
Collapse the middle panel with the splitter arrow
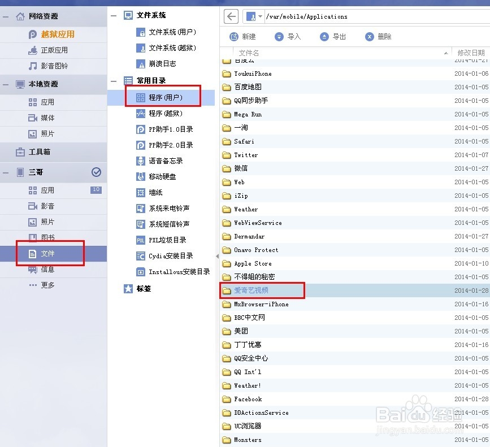tap(217, 257)
